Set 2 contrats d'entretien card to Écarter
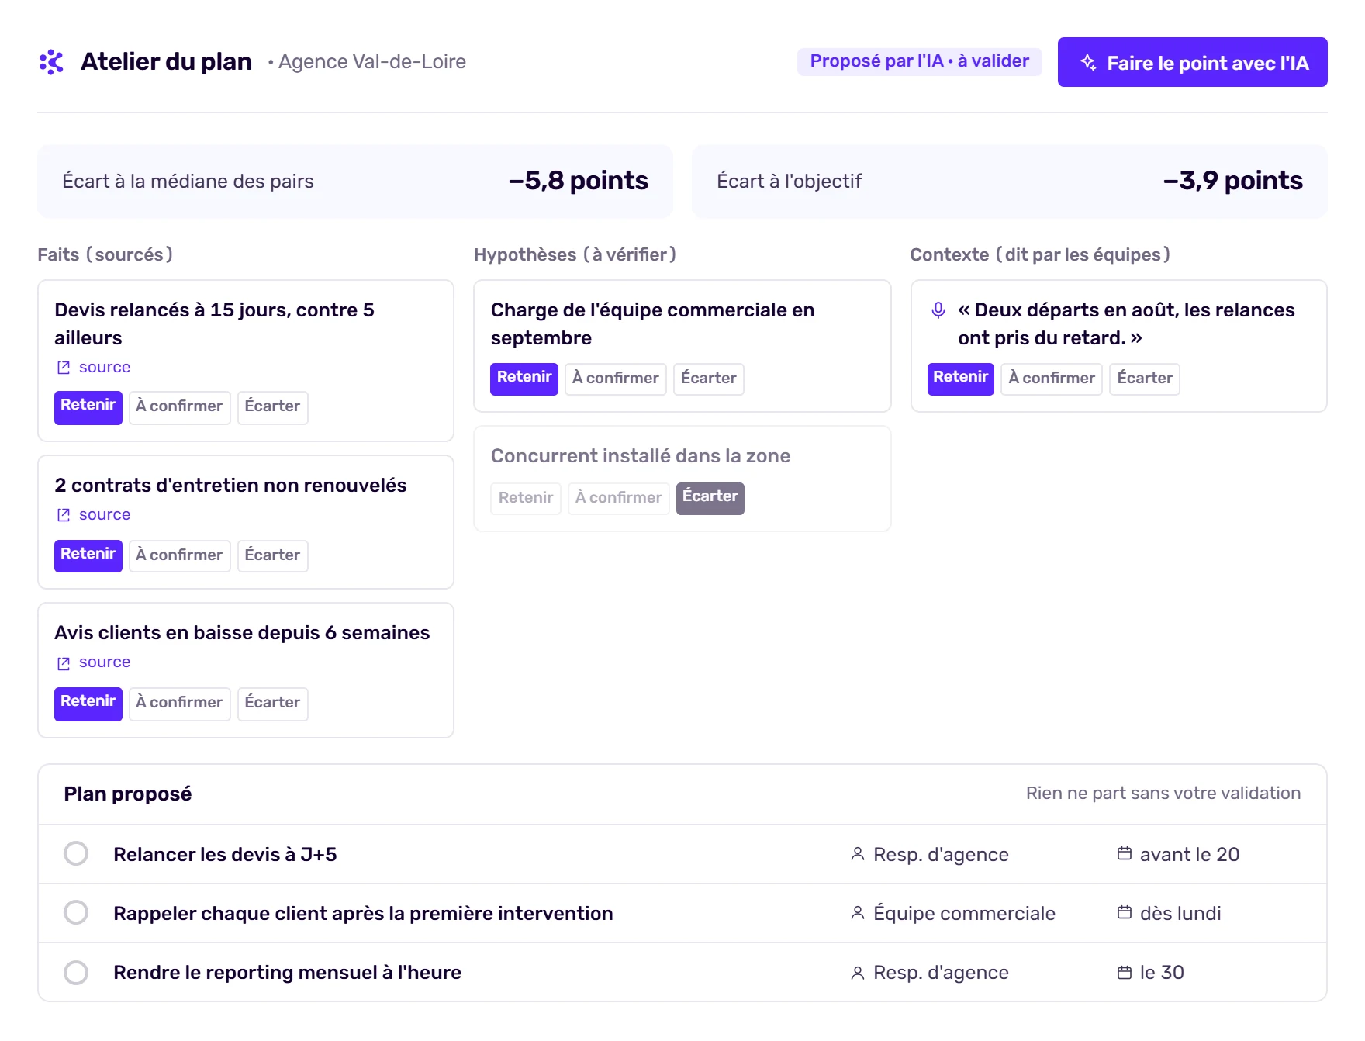 coord(273,555)
